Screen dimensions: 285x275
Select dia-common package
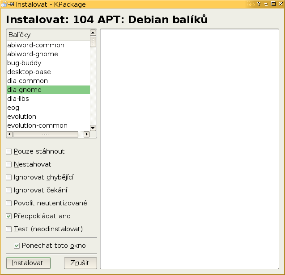(x=48, y=81)
